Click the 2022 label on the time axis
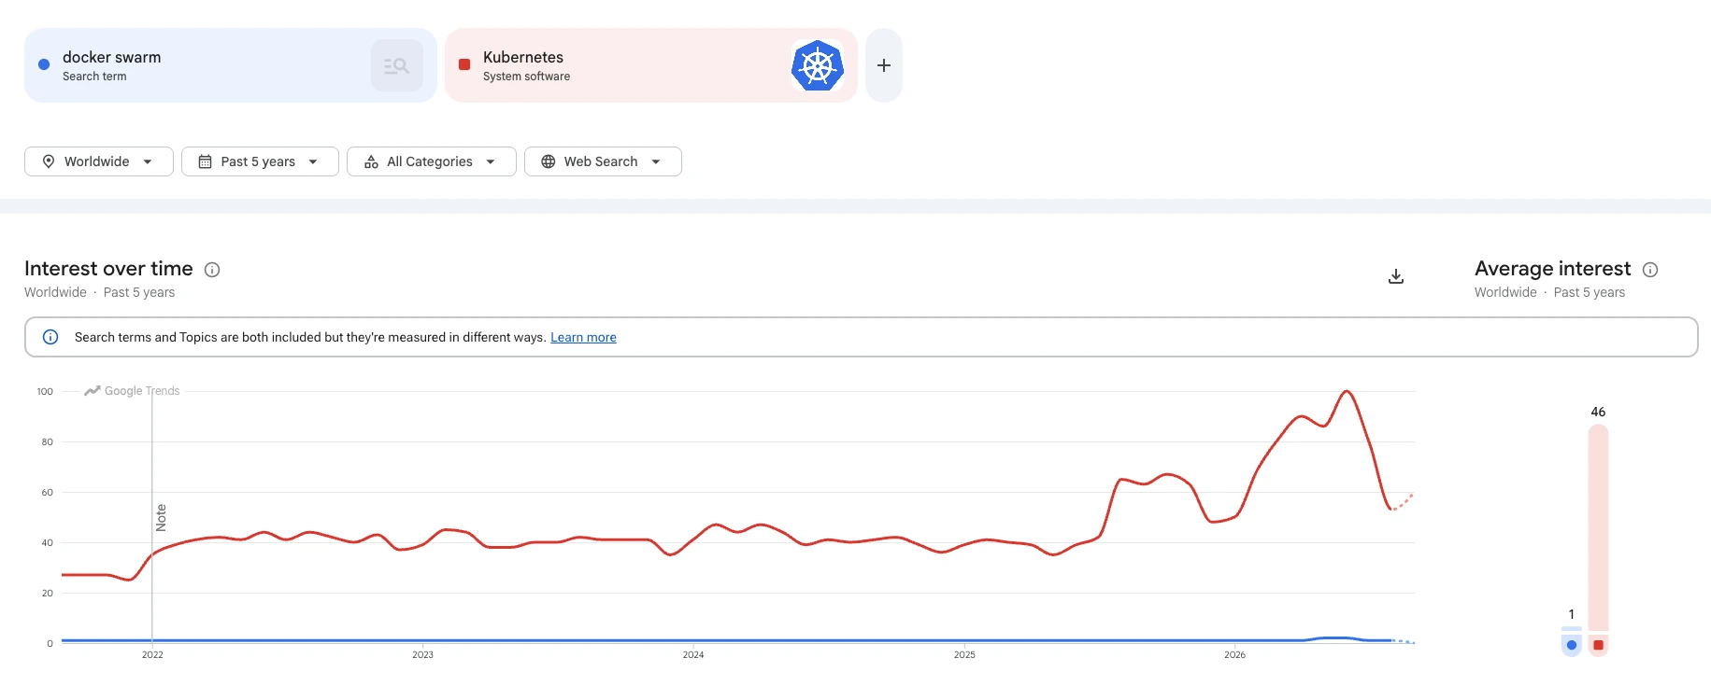The image size is (1711, 686). (152, 655)
